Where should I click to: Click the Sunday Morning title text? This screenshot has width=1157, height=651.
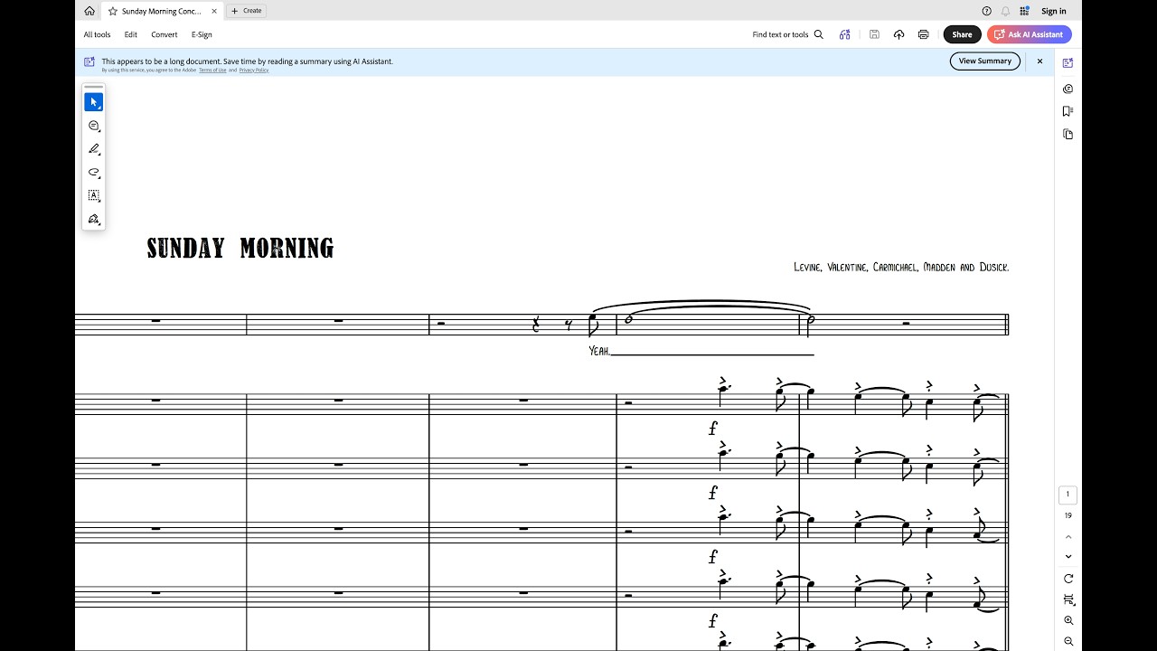(x=240, y=248)
